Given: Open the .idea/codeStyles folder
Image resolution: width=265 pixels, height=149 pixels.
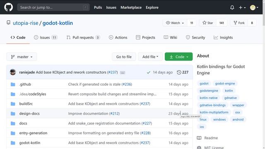Looking at the screenshot, I should [x=33, y=94].
